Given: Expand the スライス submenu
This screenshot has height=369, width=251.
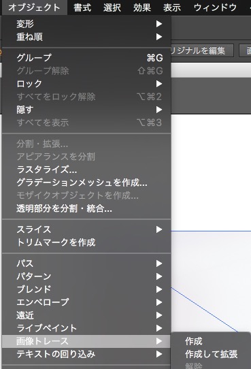Looking at the screenshot, I should (x=86, y=229).
